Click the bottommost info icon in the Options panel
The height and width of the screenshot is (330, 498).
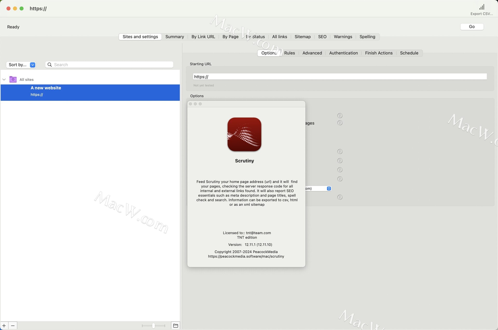(340, 197)
